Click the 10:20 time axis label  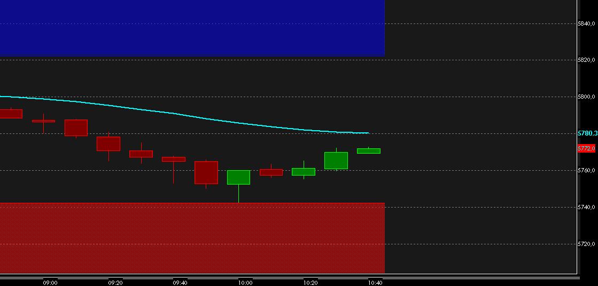[x=310, y=283]
